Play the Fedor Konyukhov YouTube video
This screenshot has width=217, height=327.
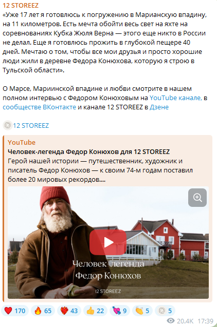[108, 242]
